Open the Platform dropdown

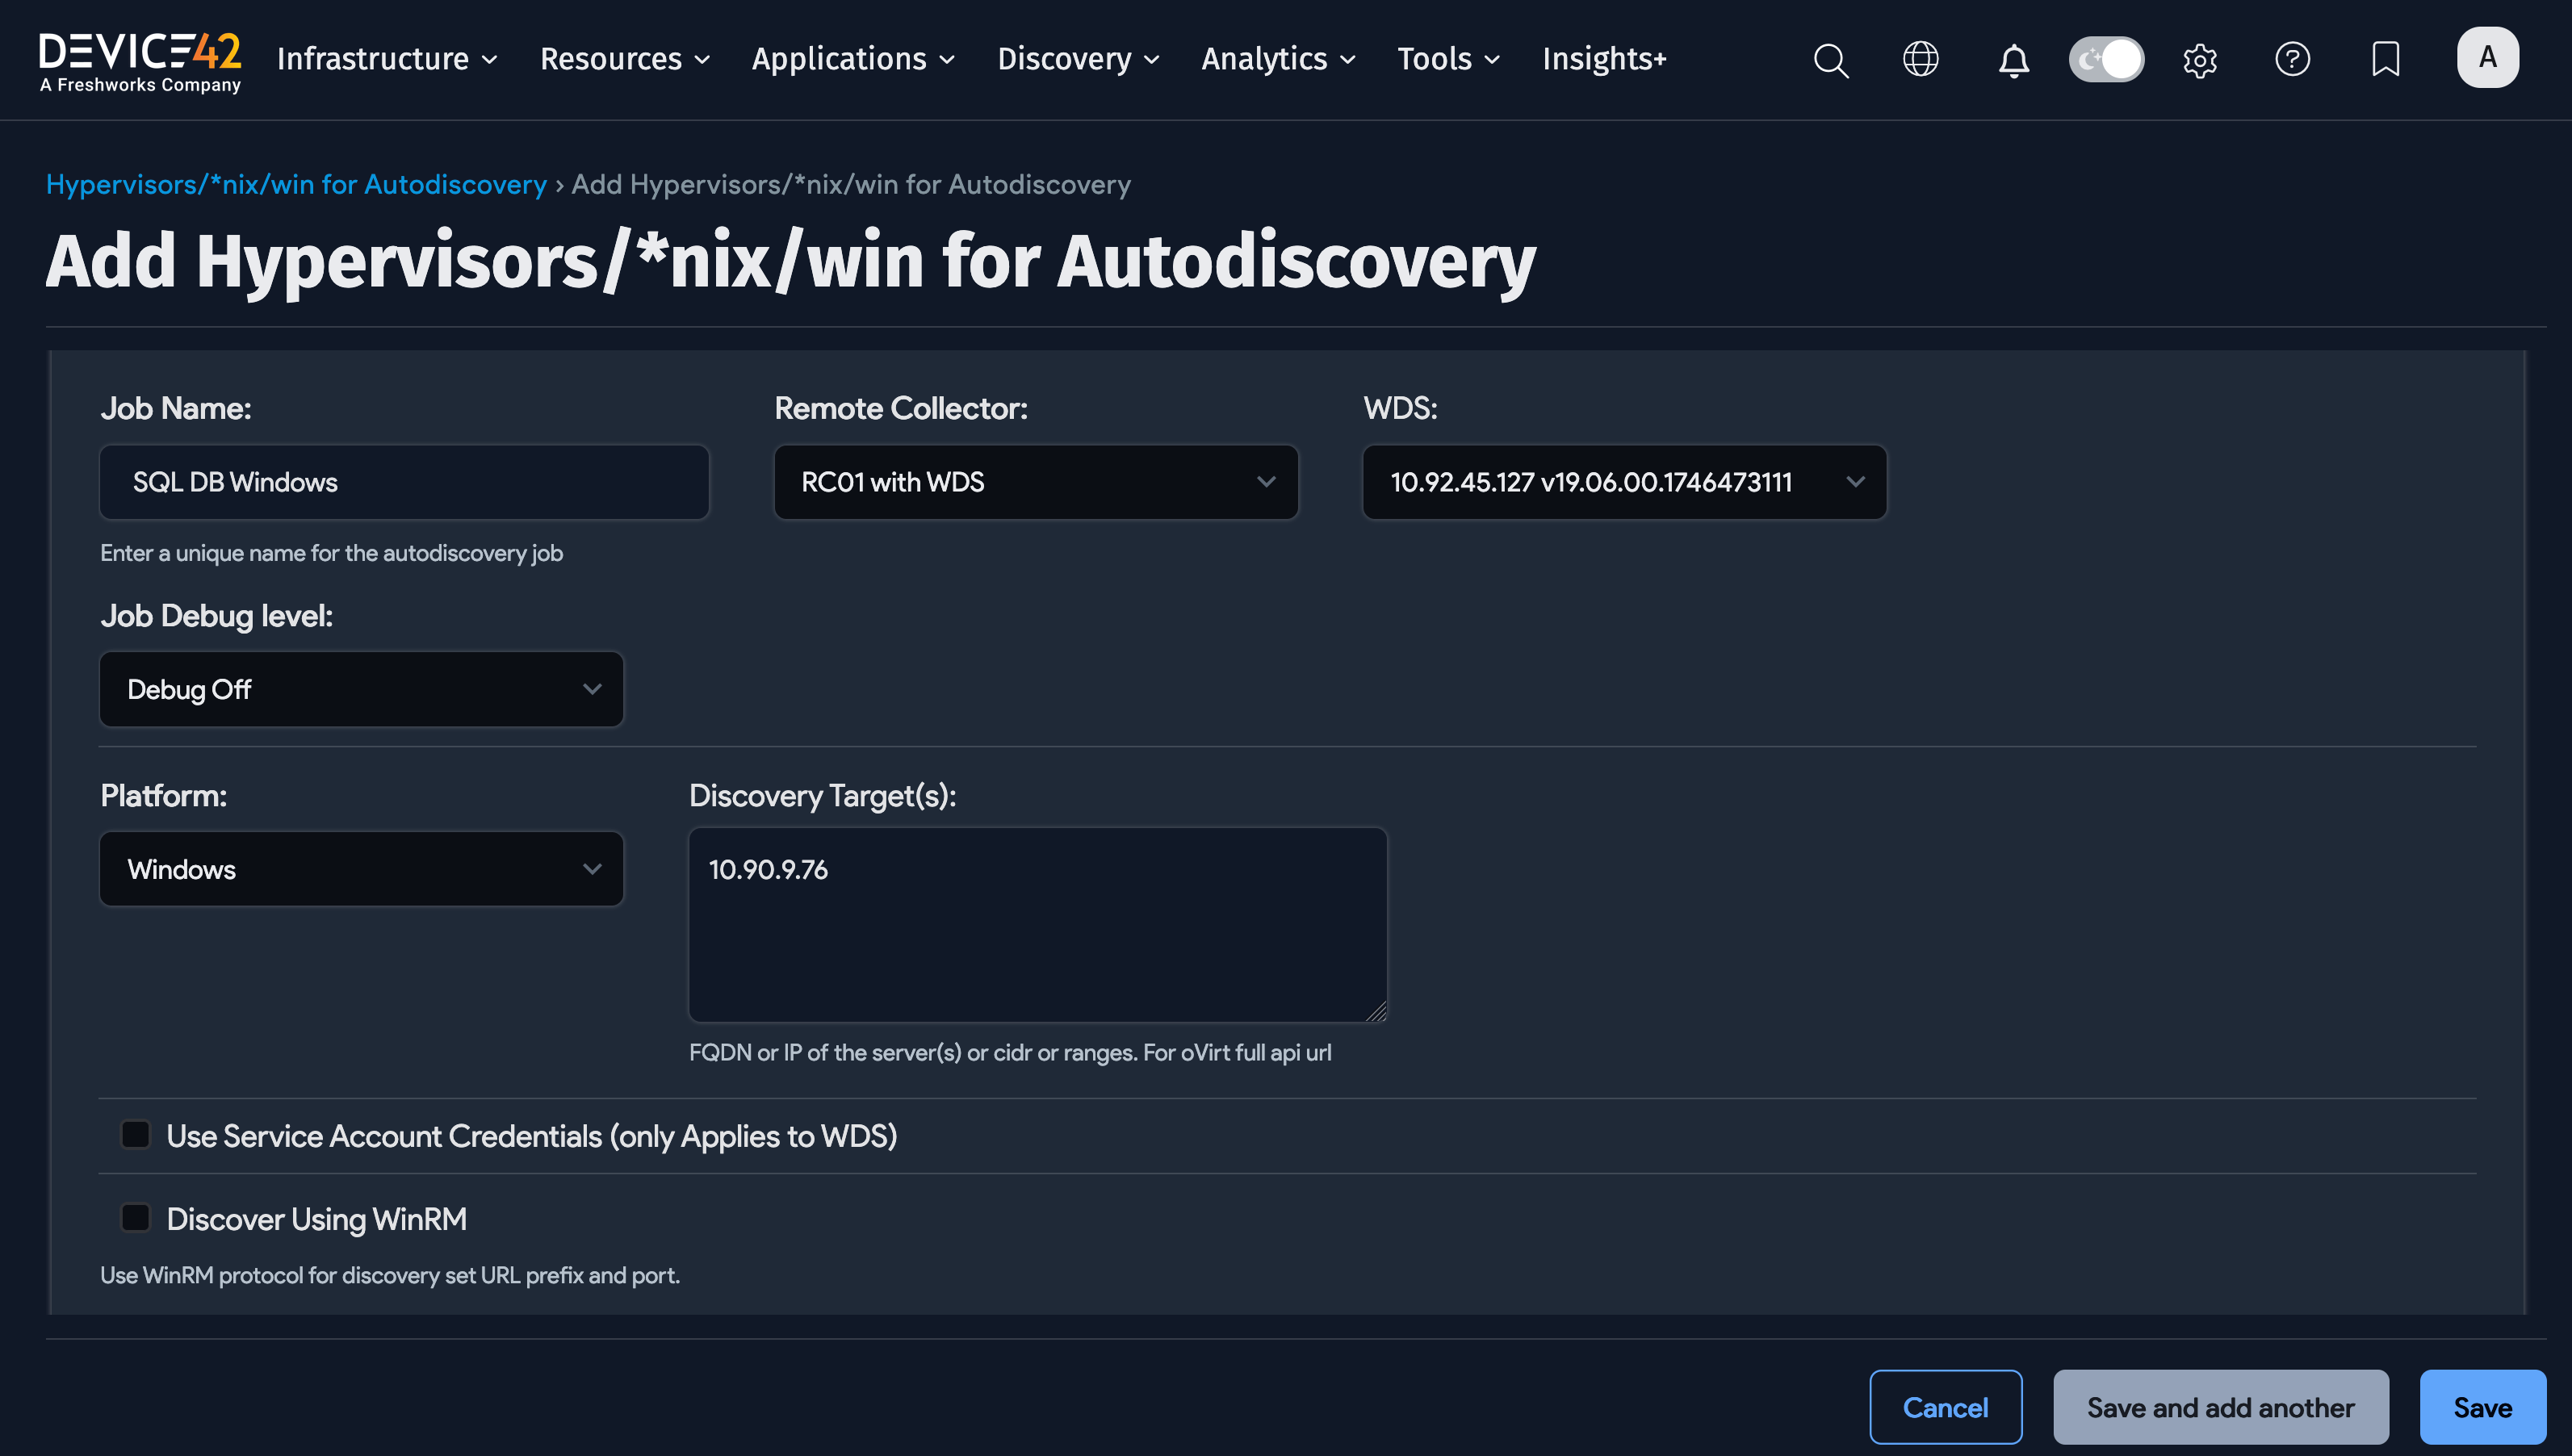(360, 868)
